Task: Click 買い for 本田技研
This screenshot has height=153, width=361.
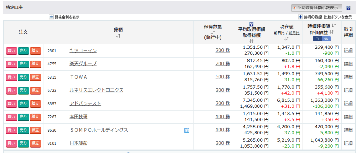Action: pyautogui.click(x=11, y=117)
